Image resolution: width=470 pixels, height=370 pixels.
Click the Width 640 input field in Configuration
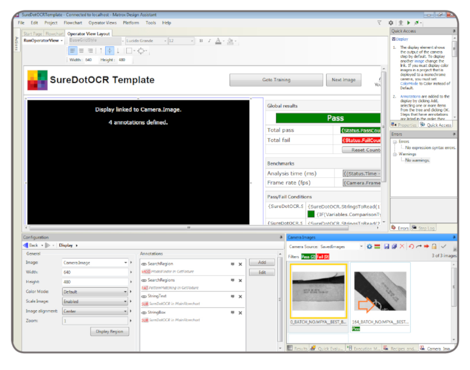[95, 273]
